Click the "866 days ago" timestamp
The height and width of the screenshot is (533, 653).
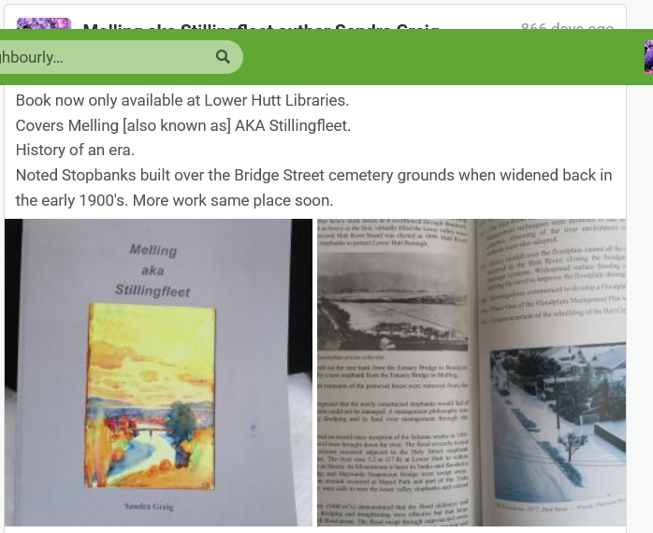tap(567, 26)
